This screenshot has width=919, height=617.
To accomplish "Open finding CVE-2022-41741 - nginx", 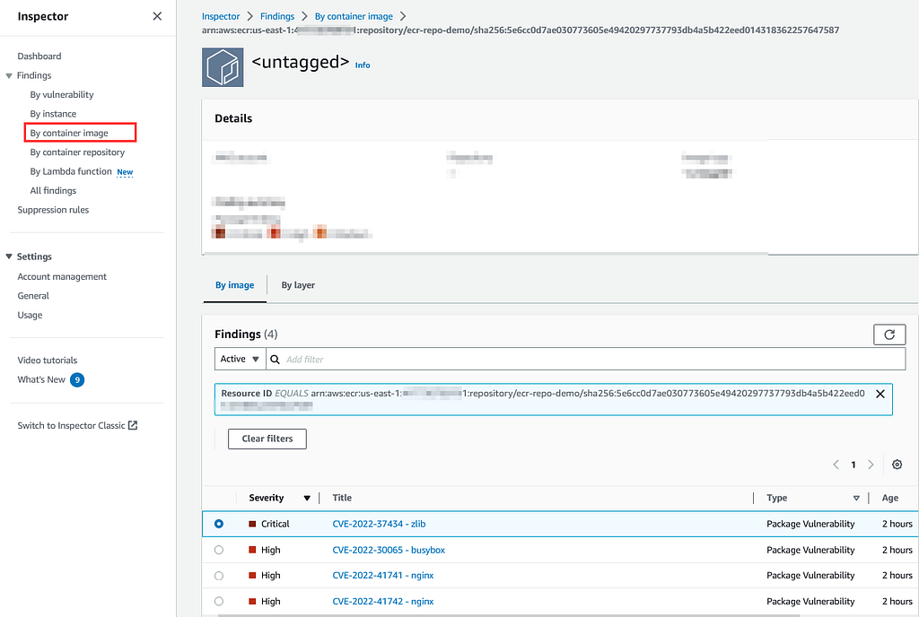I will coord(382,576).
